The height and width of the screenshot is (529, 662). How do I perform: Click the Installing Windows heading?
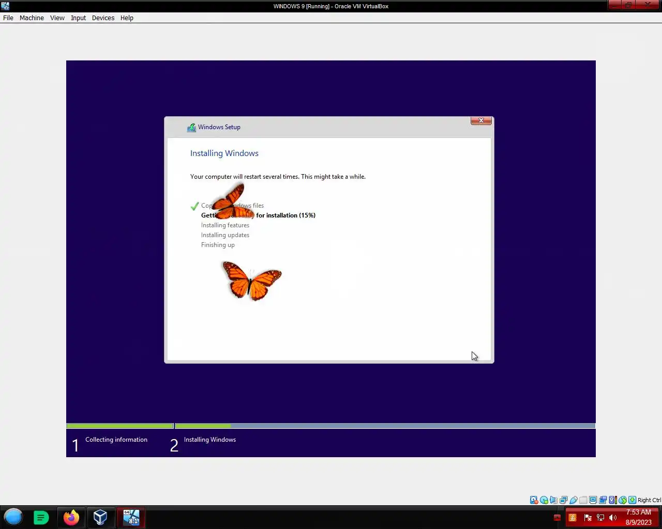(x=224, y=153)
